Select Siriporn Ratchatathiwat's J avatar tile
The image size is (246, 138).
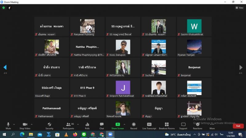(123, 88)
